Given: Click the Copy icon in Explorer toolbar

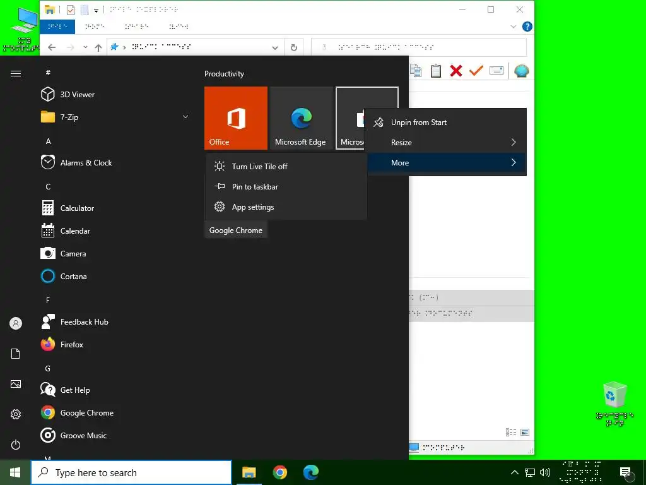Looking at the screenshot, I should (416, 71).
